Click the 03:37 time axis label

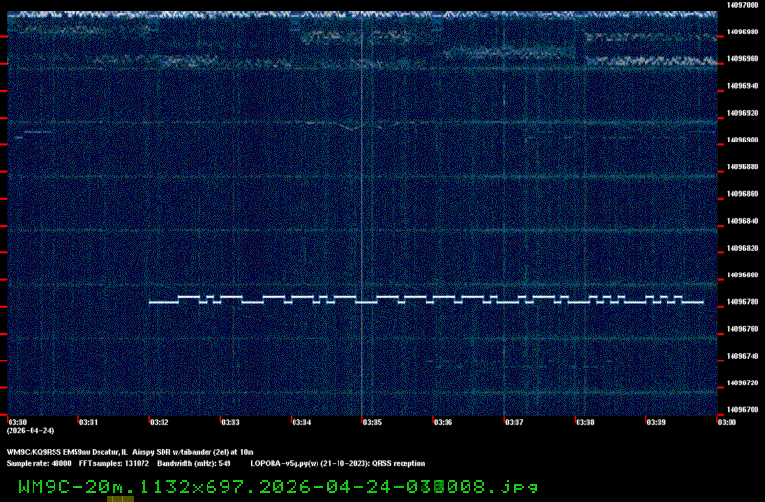coord(514,422)
